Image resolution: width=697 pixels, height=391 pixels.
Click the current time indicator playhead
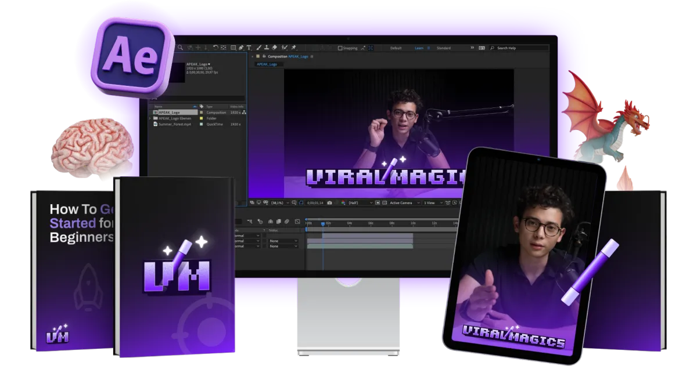point(323,224)
